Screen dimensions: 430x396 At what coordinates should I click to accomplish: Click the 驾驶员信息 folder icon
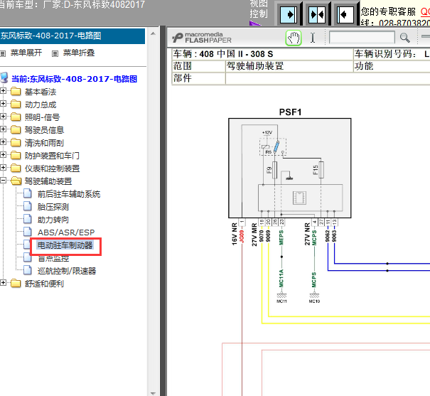tap(16, 129)
